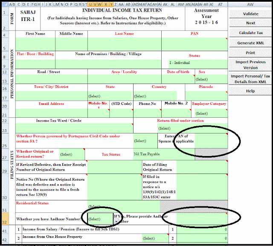
Task: Click Income from One House Property value cell
Action: (202, 238)
